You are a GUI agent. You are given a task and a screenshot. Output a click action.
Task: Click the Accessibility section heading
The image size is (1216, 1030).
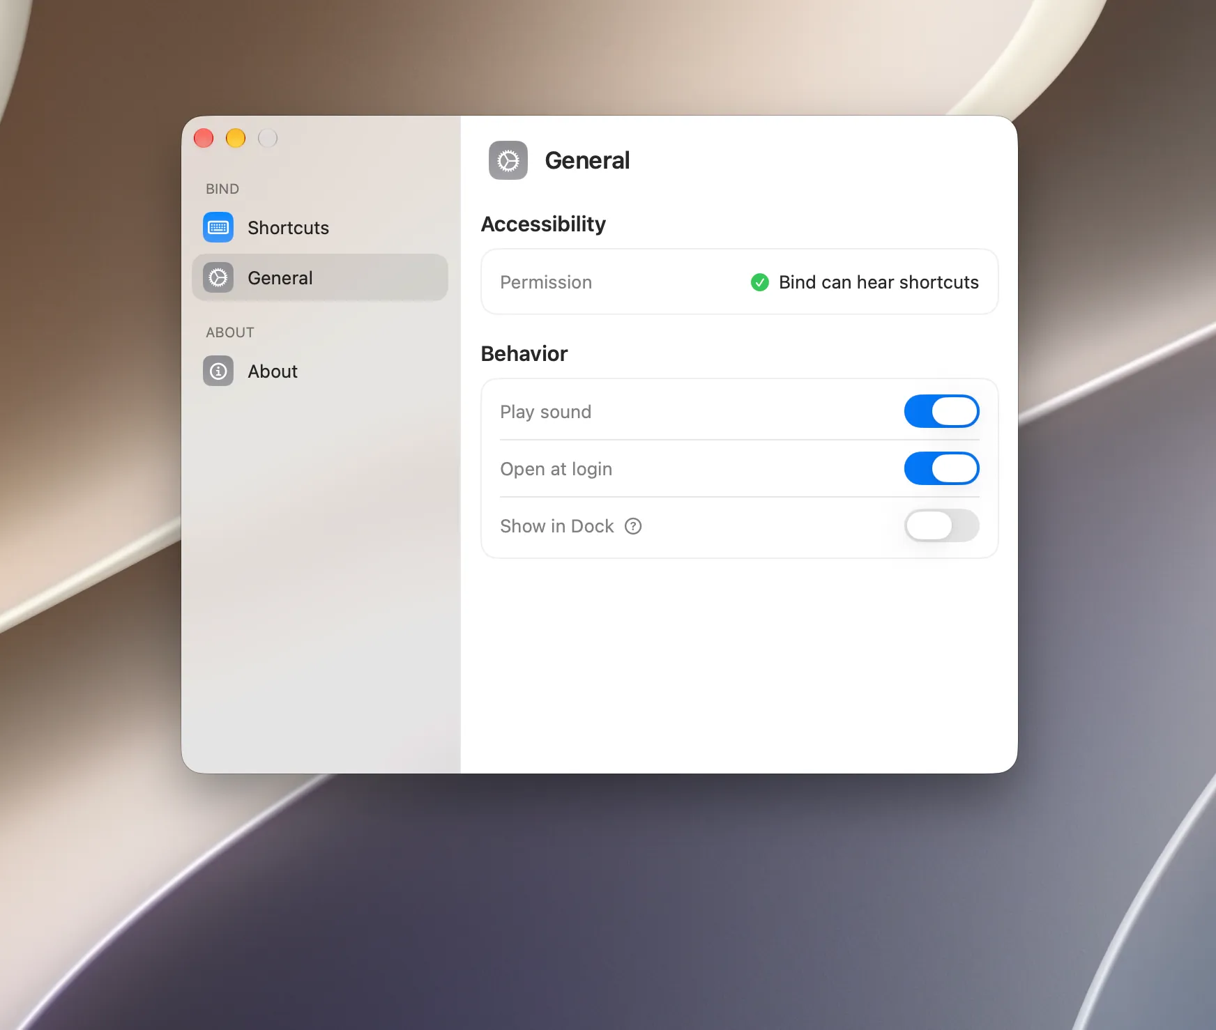[543, 224]
